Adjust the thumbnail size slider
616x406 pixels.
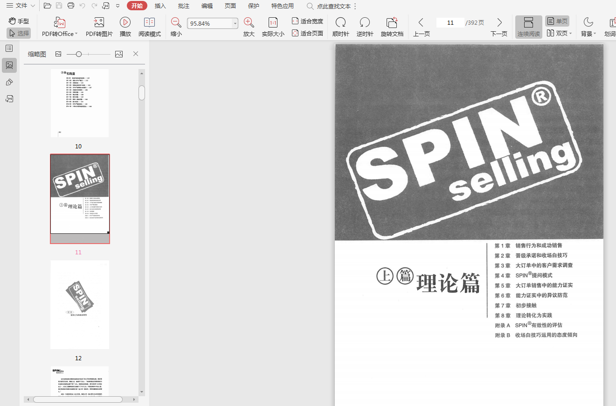79,54
